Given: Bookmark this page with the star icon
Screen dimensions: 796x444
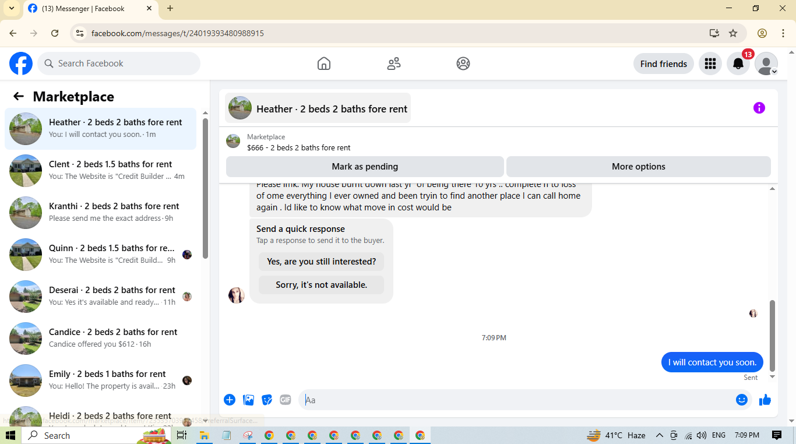Looking at the screenshot, I should [733, 33].
